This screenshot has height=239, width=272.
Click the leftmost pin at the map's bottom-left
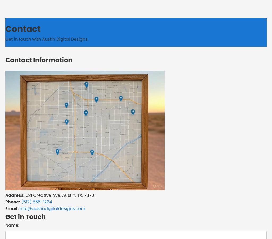tap(57, 151)
